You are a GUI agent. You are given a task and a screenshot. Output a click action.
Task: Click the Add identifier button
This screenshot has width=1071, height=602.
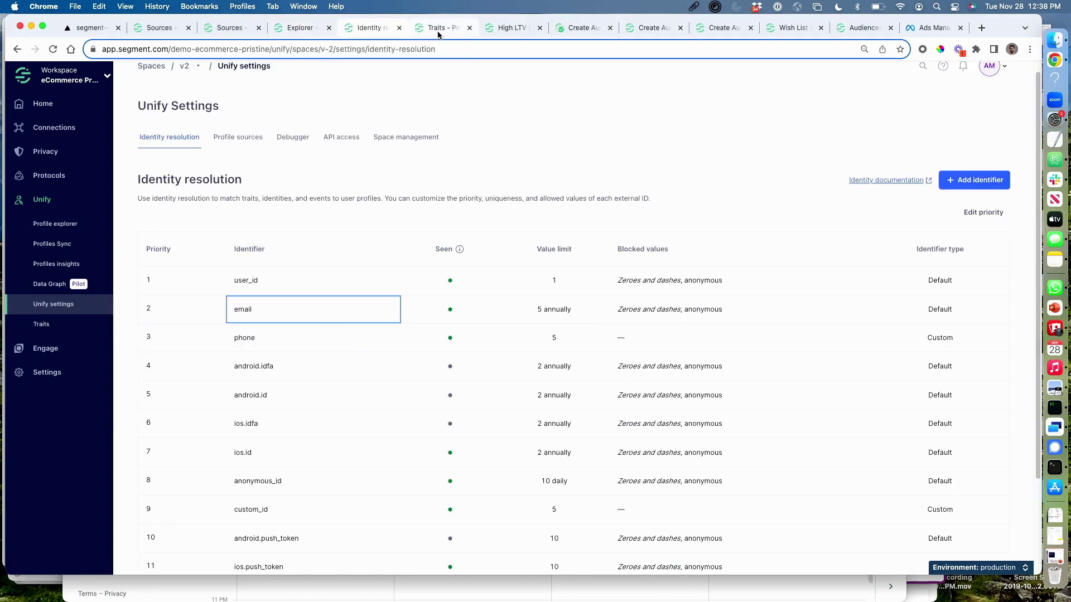pos(974,180)
